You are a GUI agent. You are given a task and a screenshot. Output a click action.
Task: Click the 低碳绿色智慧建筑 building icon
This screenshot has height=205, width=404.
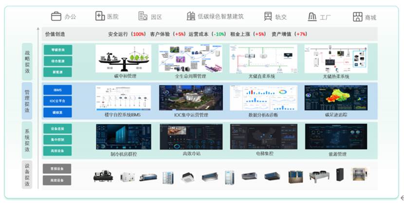[x=191, y=16]
